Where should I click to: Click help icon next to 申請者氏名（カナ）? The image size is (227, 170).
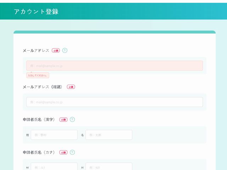click(x=72, y=152)
